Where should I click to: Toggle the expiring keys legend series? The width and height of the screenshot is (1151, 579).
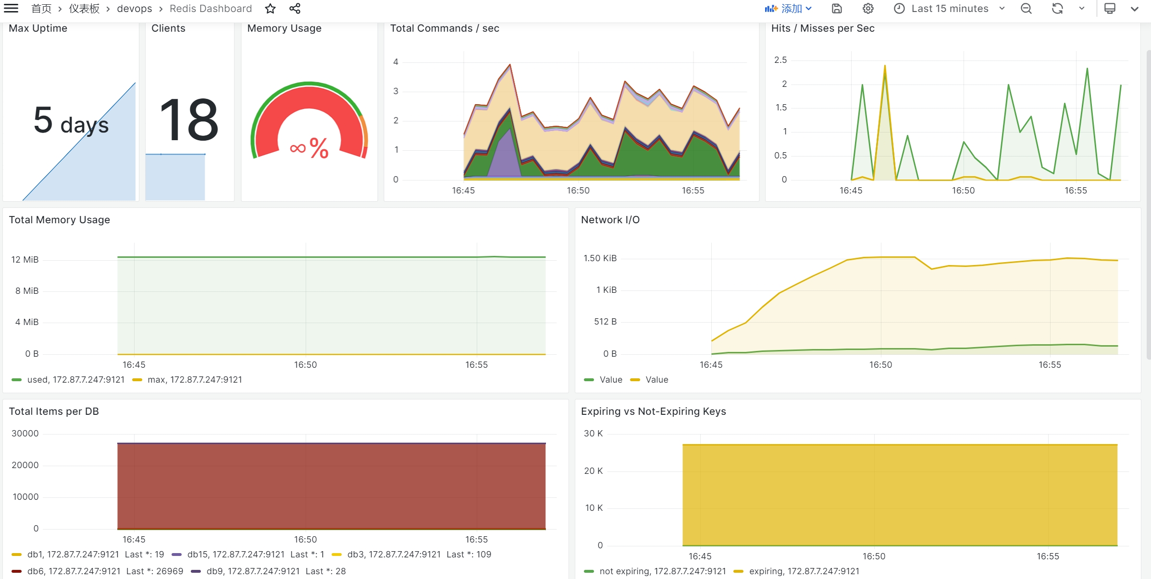[x=804, y=571]
